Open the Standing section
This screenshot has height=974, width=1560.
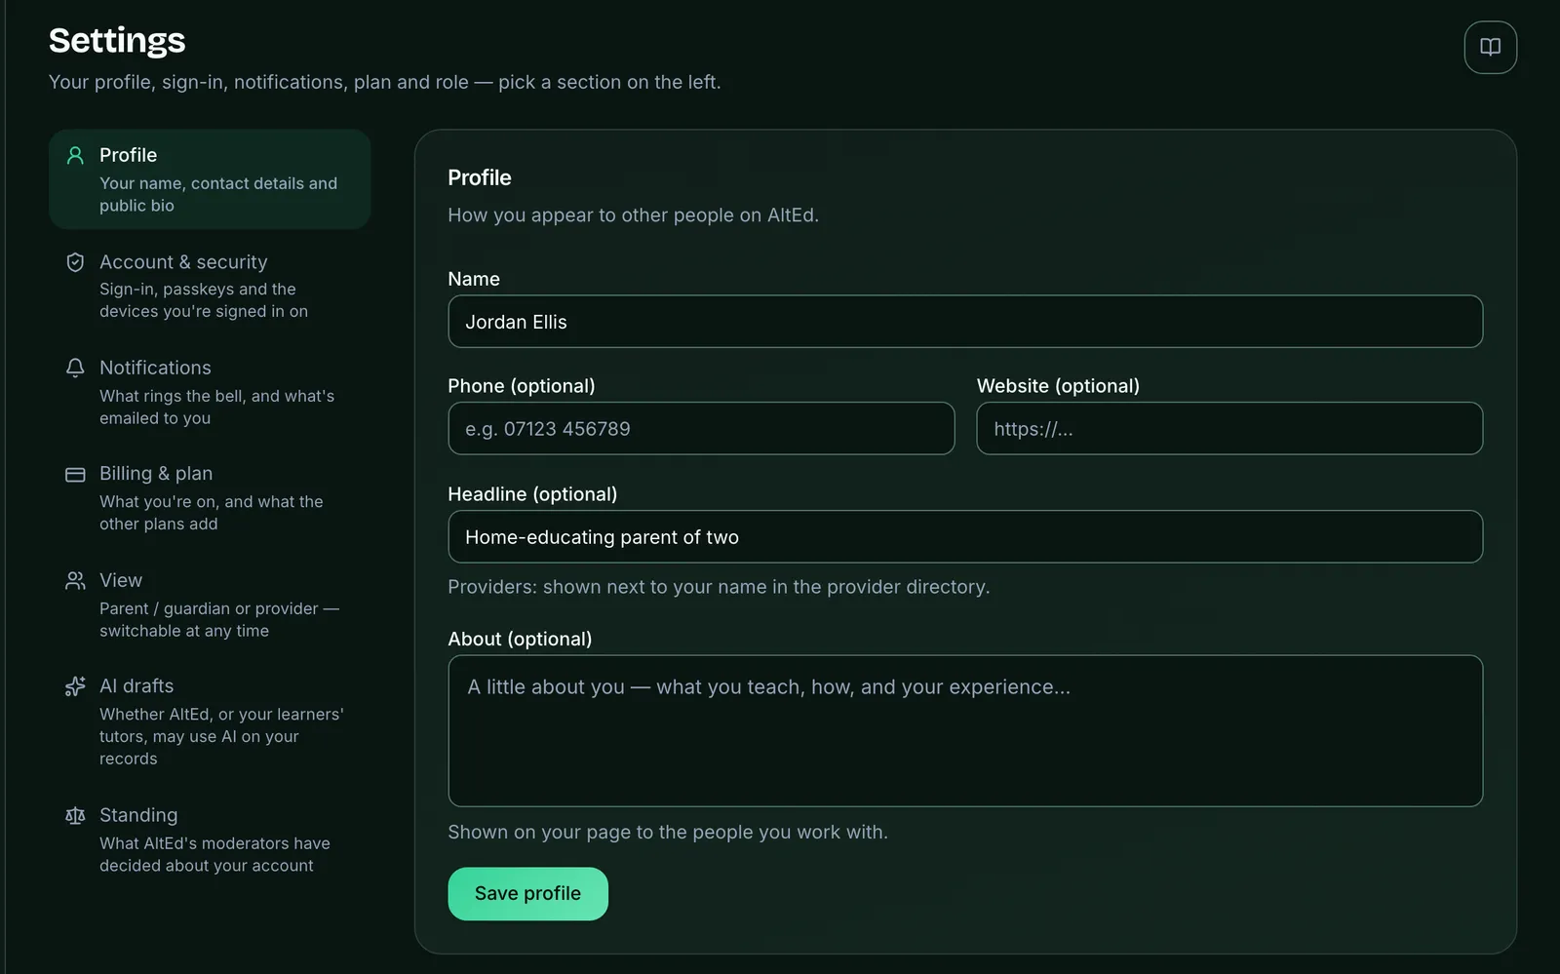pyautogui.click(x=210, y=839)
